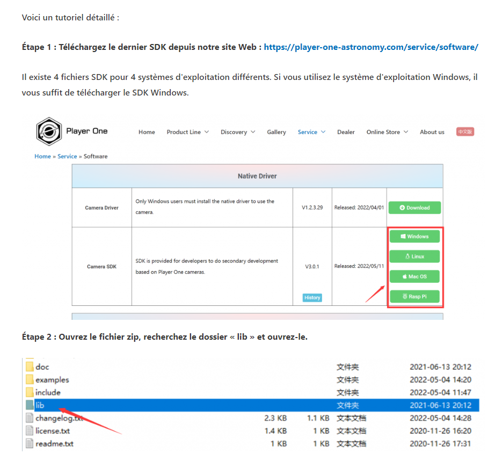Click the Service breadcrumb link
This screenshot has height=454, width=495.
coord(67,156)
